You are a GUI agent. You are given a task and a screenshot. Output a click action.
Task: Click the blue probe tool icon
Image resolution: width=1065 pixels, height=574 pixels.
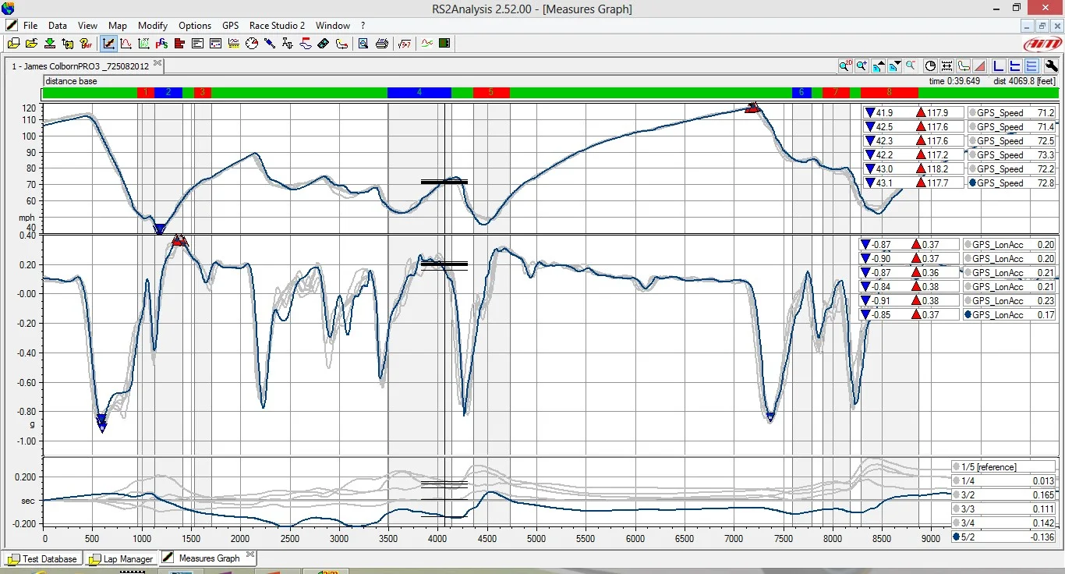click(x=269, y=44)
